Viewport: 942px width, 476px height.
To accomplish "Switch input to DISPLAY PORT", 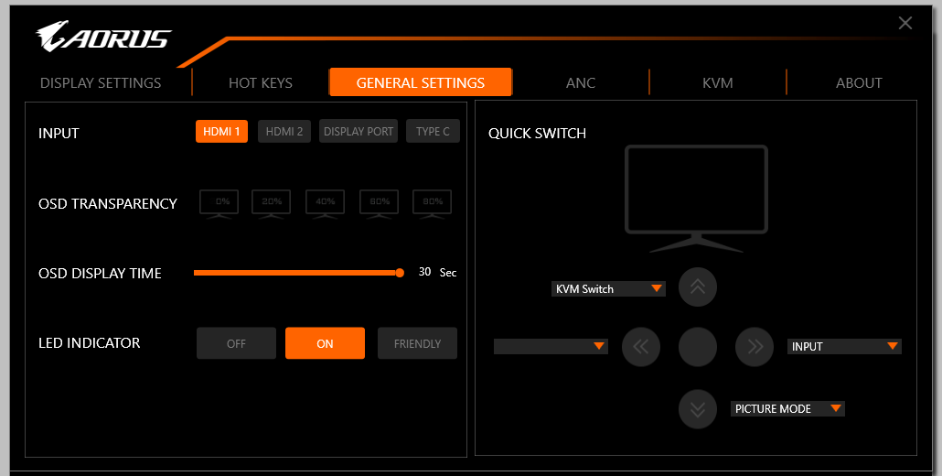I will point(359,132).
